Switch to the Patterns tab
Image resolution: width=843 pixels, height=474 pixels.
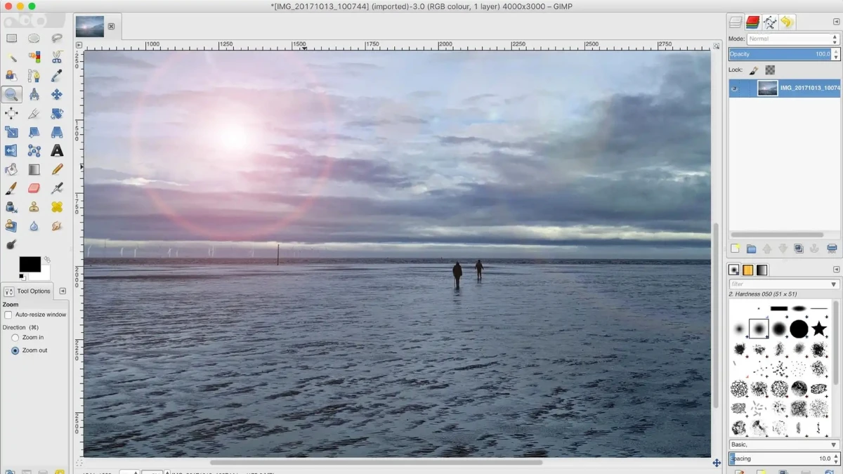tap(748, 270)
